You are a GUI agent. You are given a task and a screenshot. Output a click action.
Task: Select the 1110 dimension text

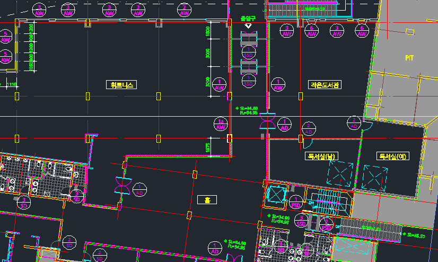12,84
